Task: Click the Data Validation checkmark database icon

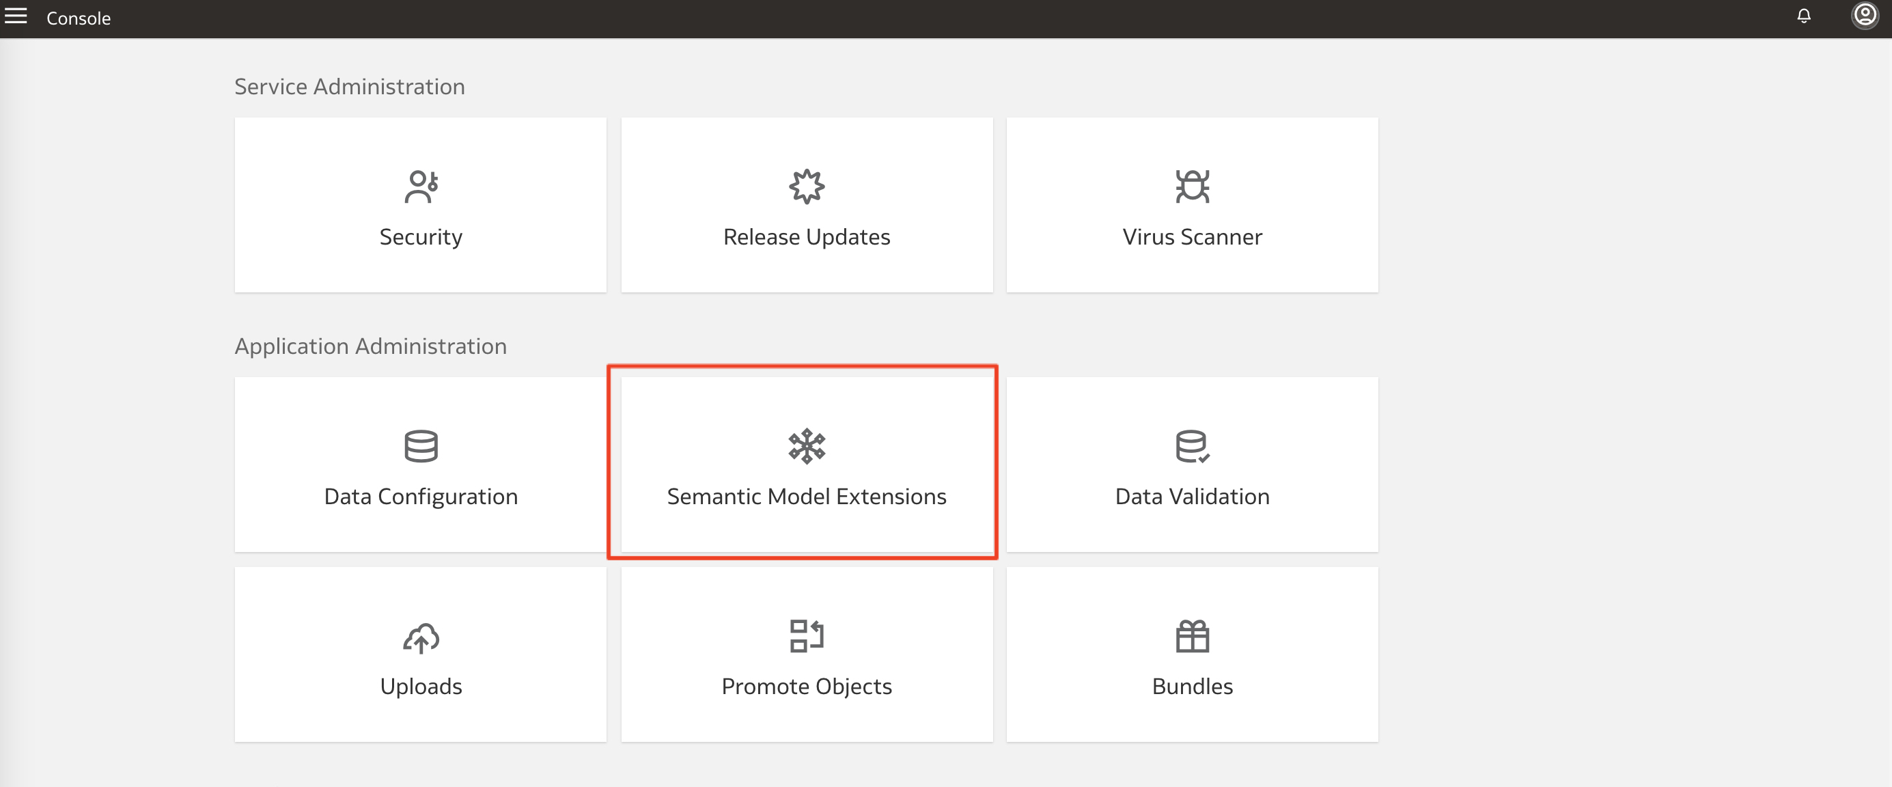Action: pyautogui.click(x=1191, y=447)
